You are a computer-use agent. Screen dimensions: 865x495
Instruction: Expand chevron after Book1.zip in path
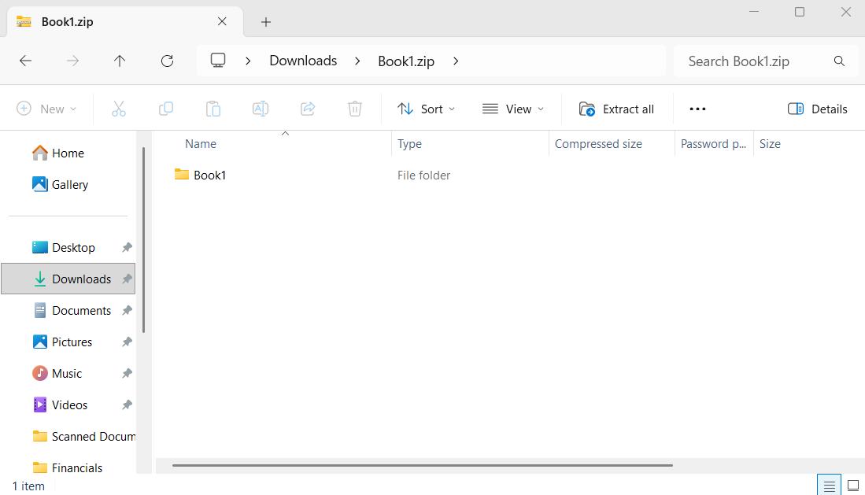pyautogui.click(x=456, y=61)
